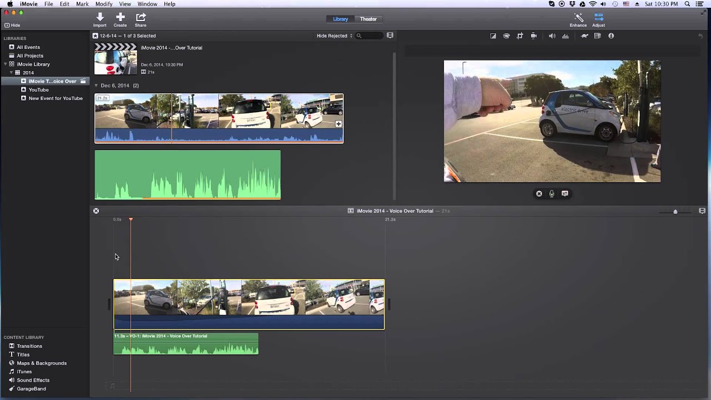
Task: Open the Edit menu
Action: point(65,4)
